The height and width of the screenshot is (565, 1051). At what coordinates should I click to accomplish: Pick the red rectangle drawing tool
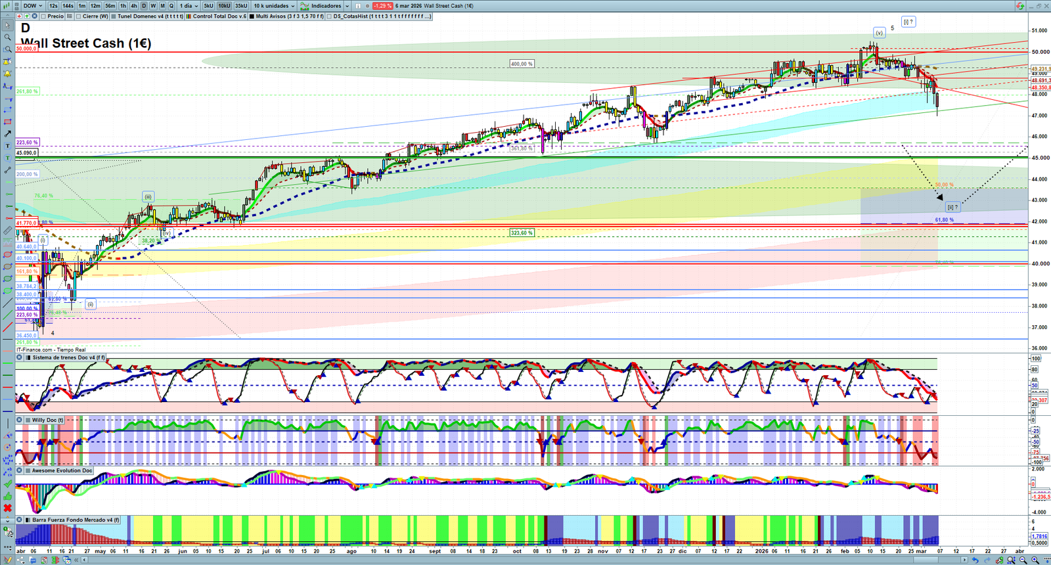[7, 122]
